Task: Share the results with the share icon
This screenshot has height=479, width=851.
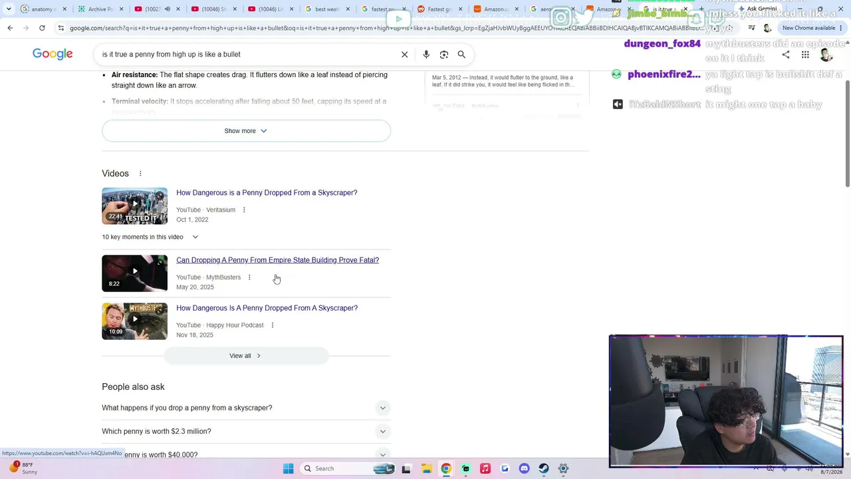Action: [x=786, y=55]
